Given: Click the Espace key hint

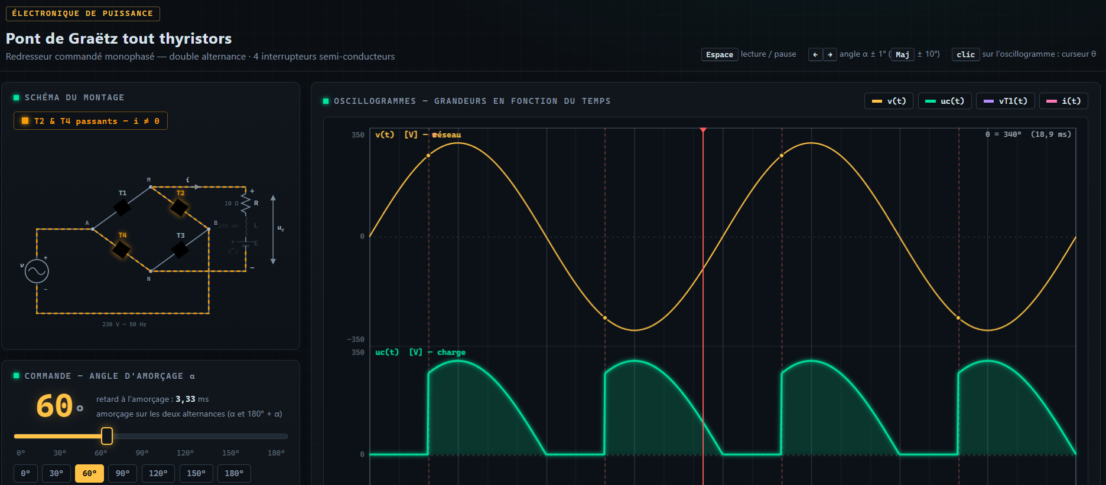Looking at the screenshot, I should coord(720,54).
